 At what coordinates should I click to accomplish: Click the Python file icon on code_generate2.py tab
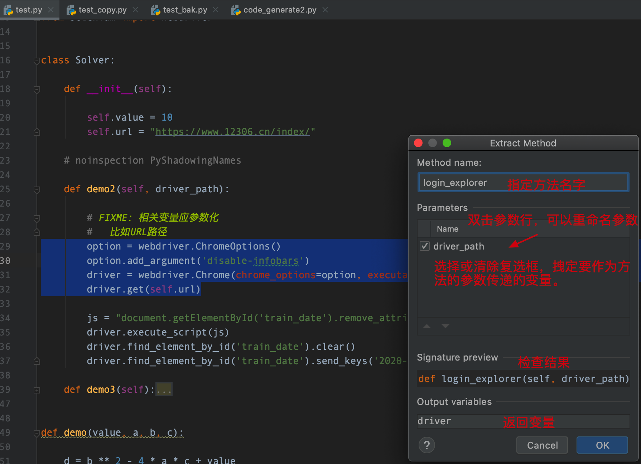coord(236,10)
